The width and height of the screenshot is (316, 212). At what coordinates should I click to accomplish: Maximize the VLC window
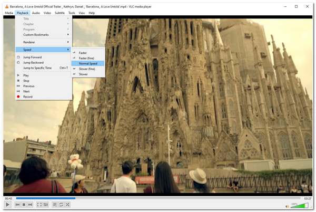pos(296,7)
